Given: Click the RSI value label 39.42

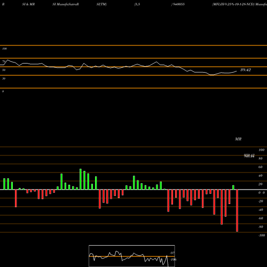Looking at the screenshot, I should tap(246, 70).
